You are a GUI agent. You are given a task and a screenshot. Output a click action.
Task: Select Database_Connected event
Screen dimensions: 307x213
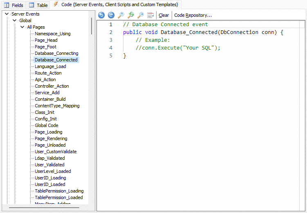(56, 60)
